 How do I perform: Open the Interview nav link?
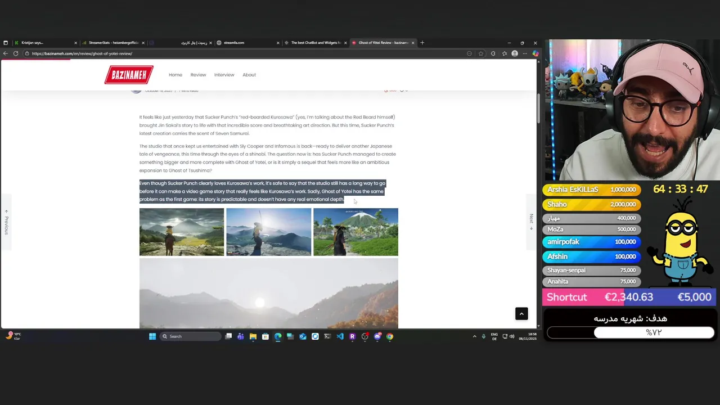[x=224, y=75]
